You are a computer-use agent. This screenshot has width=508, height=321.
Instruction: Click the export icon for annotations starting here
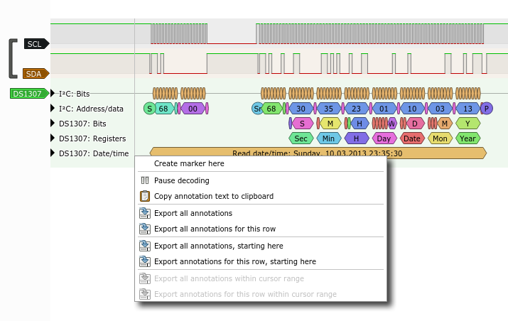tap(145, 246)
